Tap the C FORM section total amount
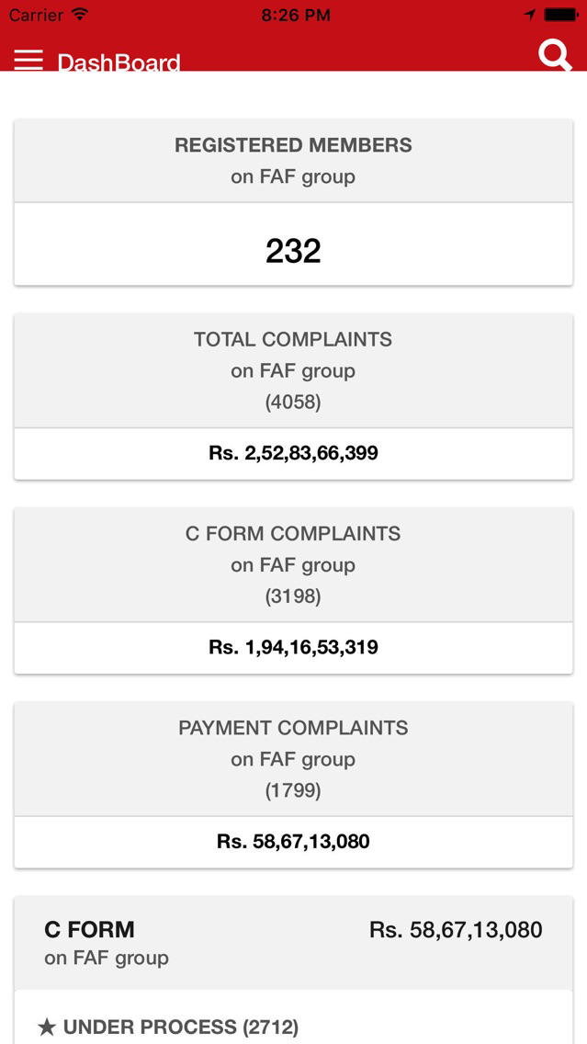Screen dimensions: 587x1044 (456, 929)
